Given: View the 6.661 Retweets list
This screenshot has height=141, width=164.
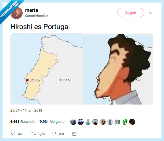Looking at the screenshot, I should [x=23, y=122].
